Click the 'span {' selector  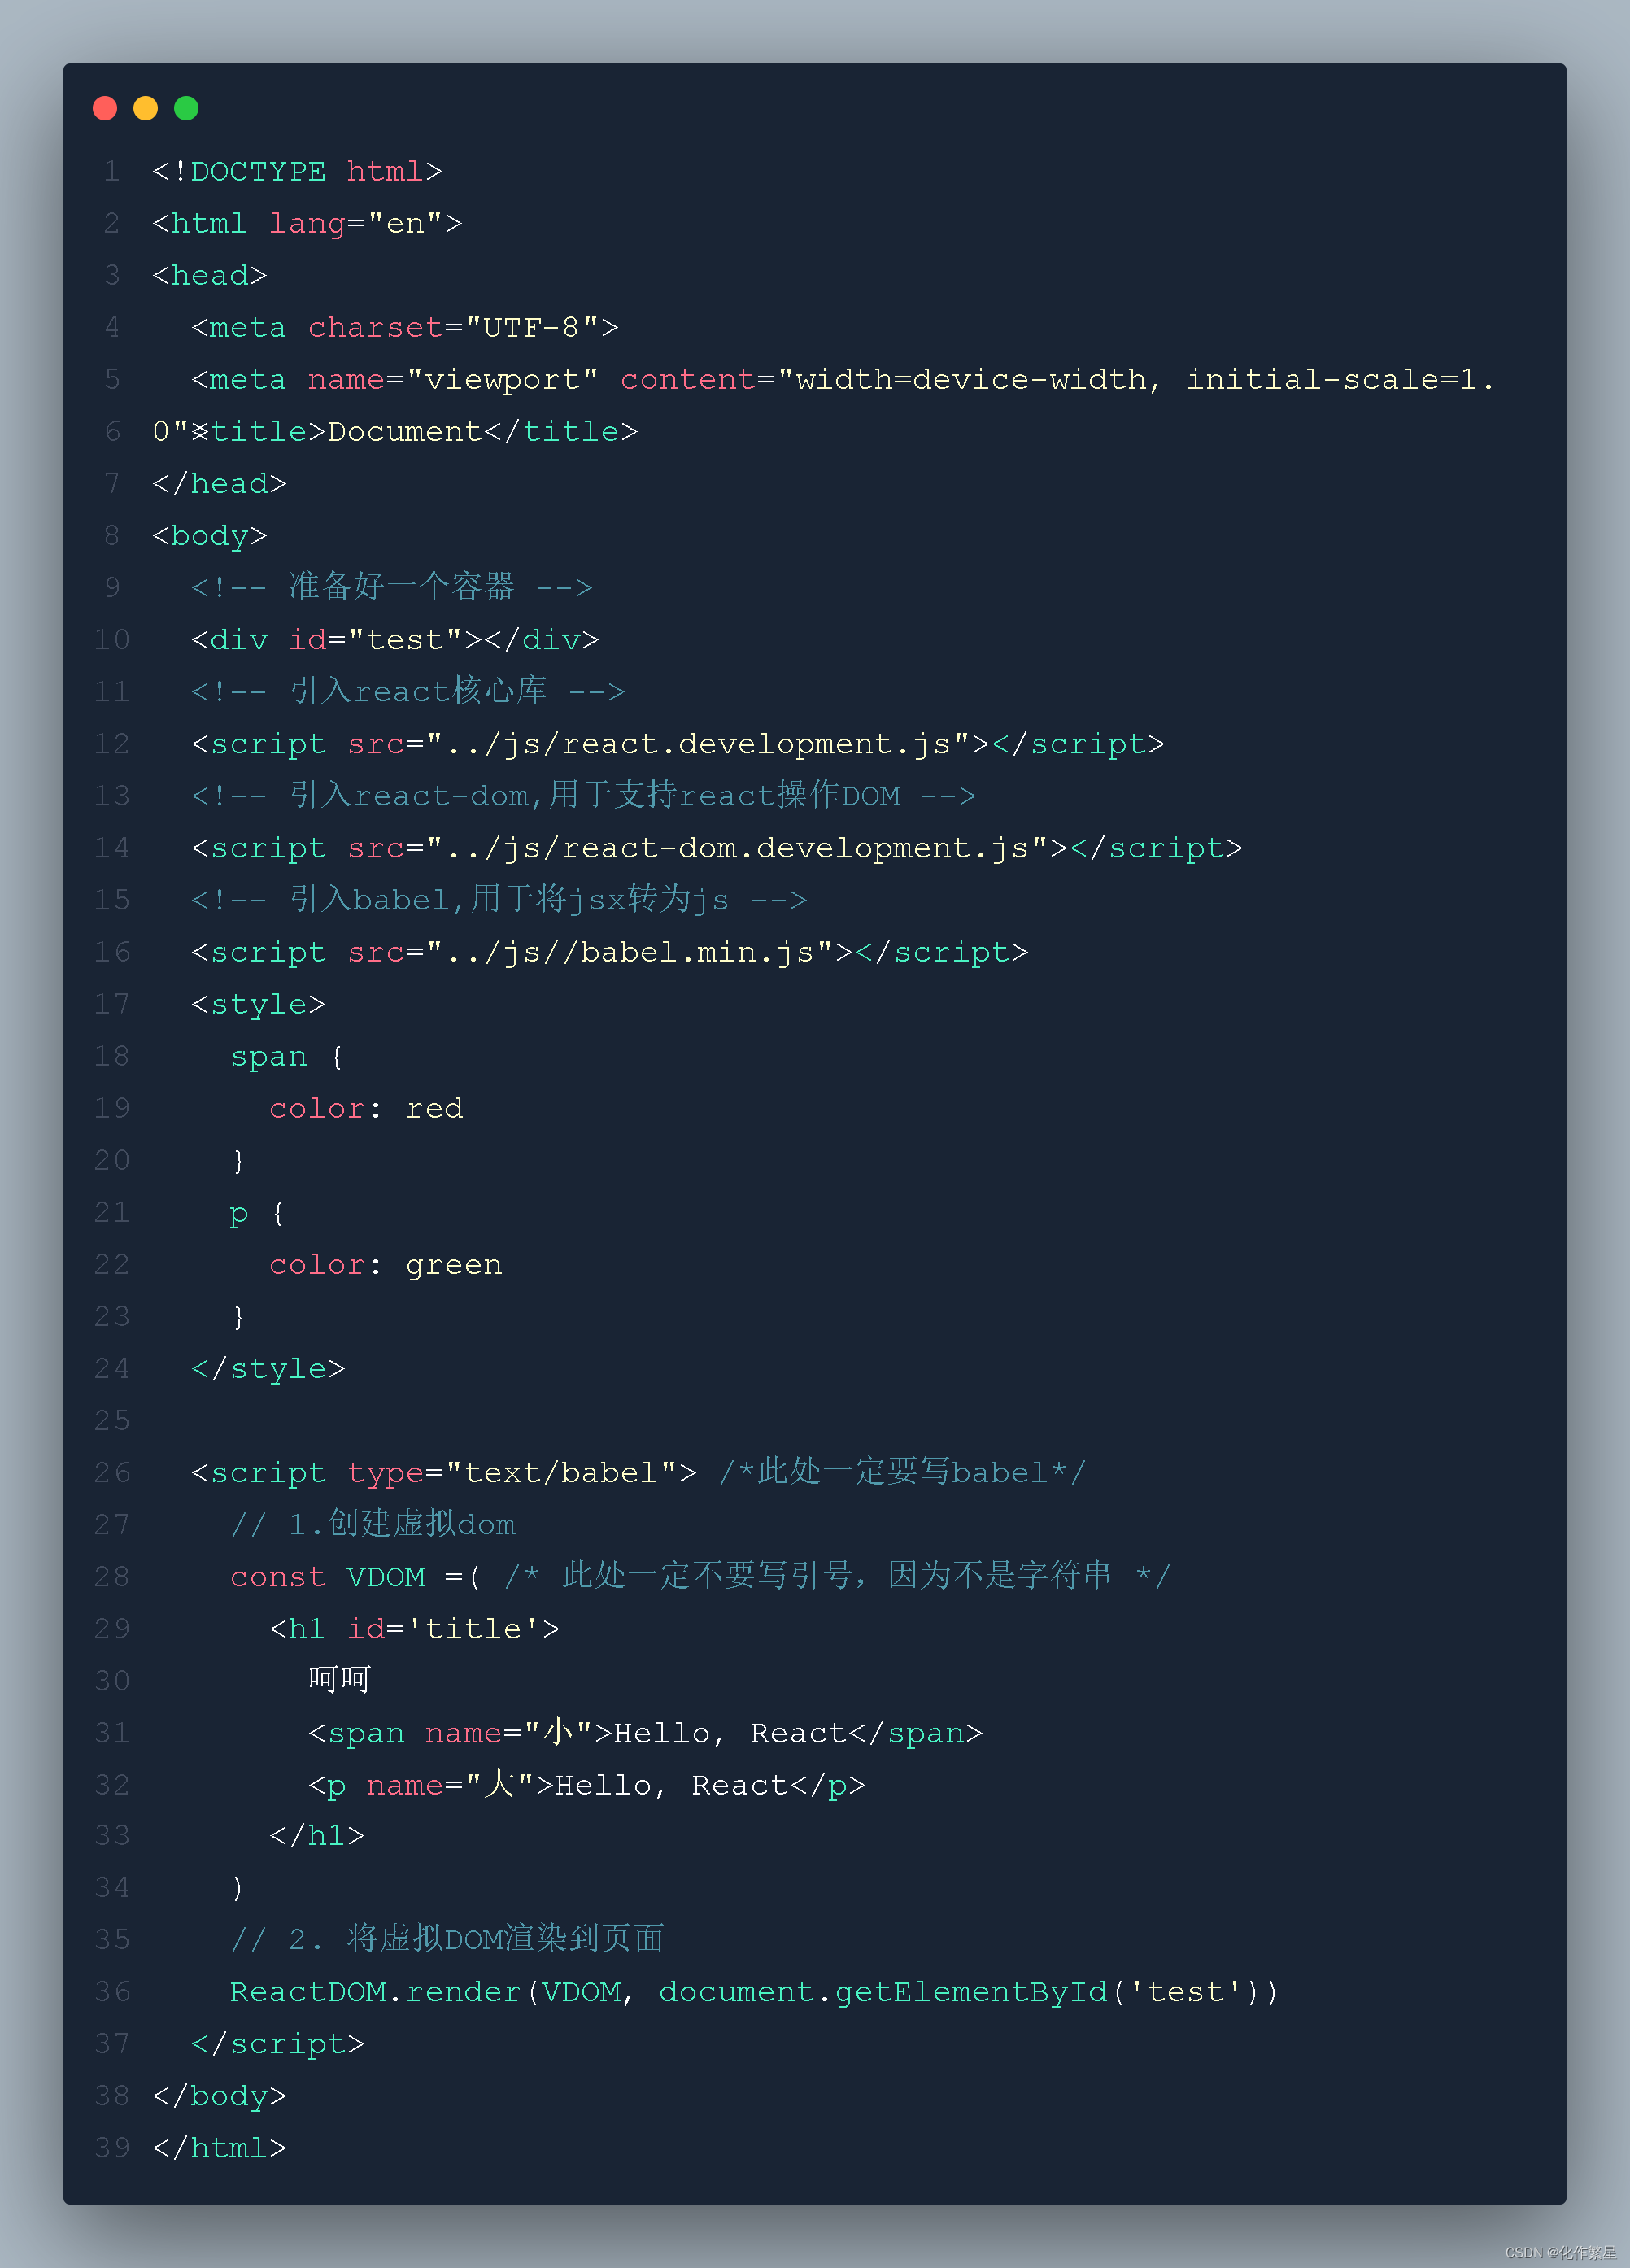click(x=287, y=1057)
